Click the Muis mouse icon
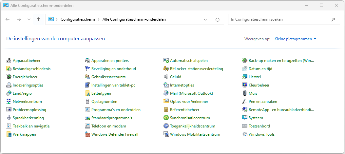Viewport: 345px width, 154px height. click(245, 93)
